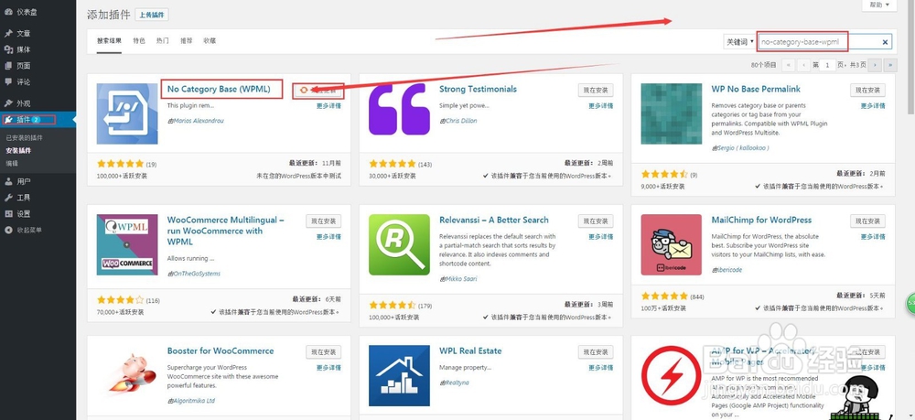Click the Relevanssi magnifier plugin icon

[x=399, y=244]
